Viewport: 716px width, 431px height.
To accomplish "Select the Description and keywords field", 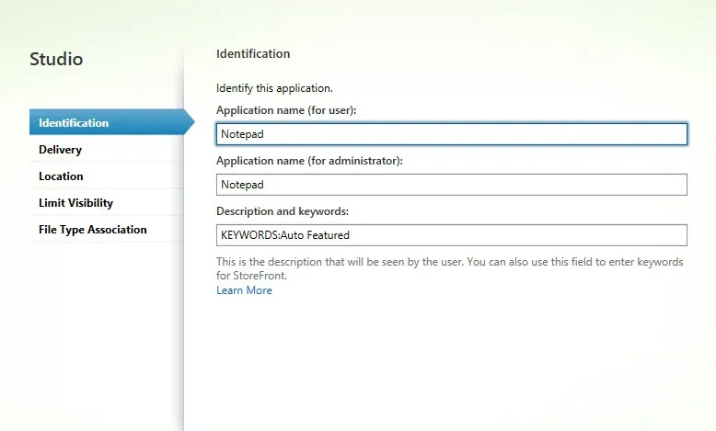I will click(452, 235).
